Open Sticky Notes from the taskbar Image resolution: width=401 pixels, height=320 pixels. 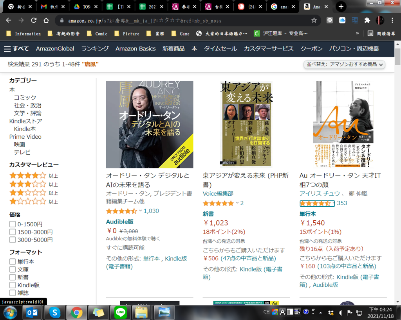tap(98, 312)
